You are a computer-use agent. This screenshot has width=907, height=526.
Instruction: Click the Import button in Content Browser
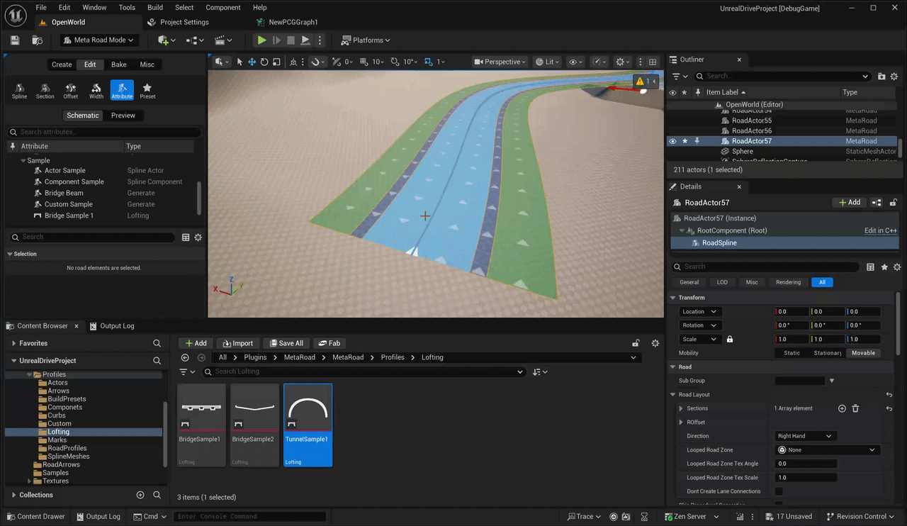pos(237,343)
